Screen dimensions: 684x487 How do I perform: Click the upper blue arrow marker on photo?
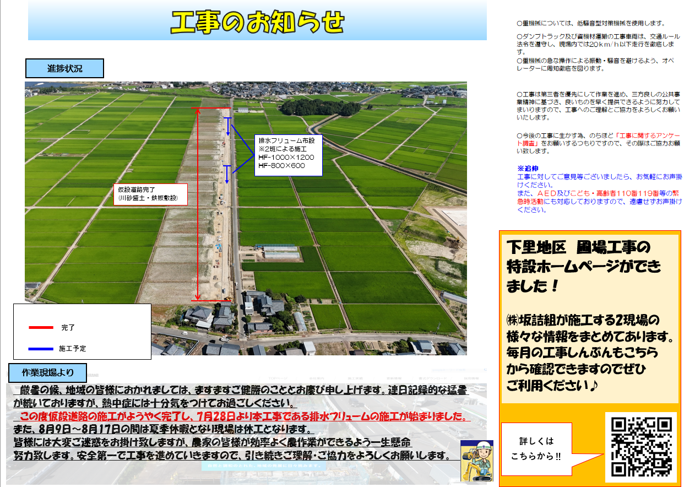pos(227,126)
